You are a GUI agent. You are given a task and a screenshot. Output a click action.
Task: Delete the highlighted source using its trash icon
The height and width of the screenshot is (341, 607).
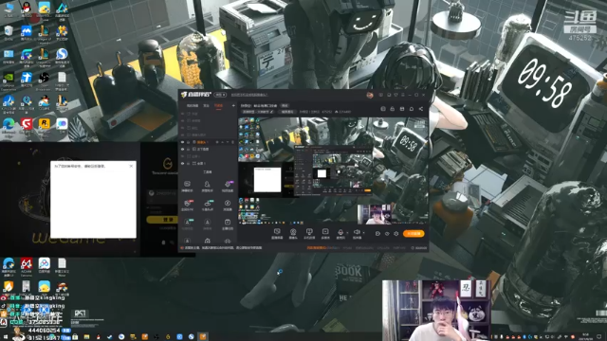(232, 142)
